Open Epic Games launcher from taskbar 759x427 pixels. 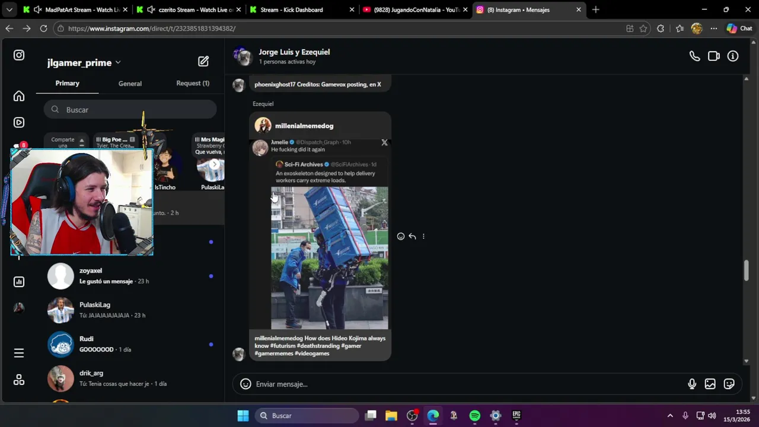pos(516,416)
